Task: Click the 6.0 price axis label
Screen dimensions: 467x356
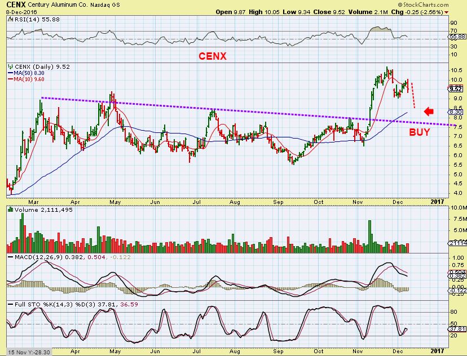Action: point(458,155)
